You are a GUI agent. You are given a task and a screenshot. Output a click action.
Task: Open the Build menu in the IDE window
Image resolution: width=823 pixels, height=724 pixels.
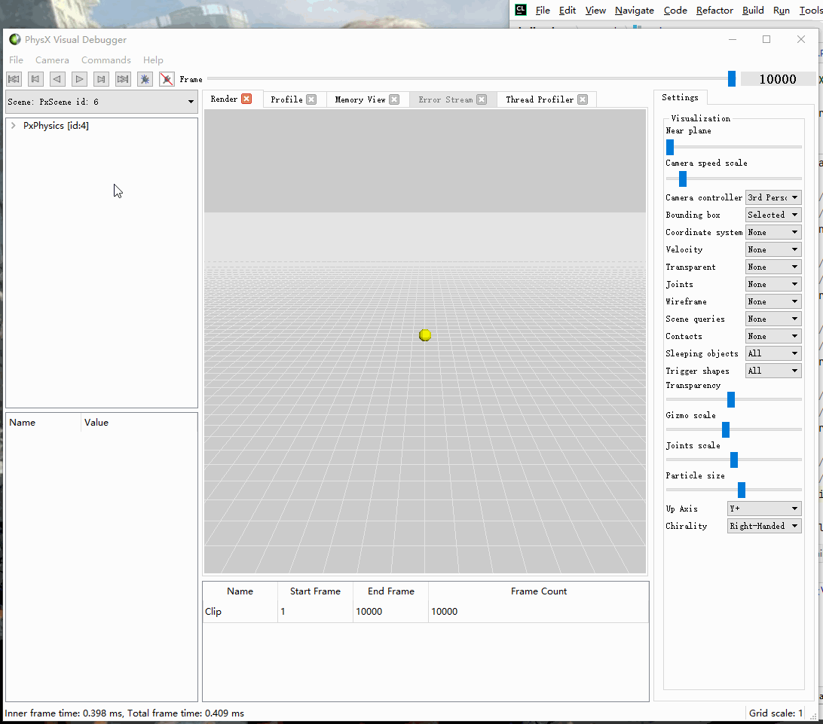coord(753,11)
